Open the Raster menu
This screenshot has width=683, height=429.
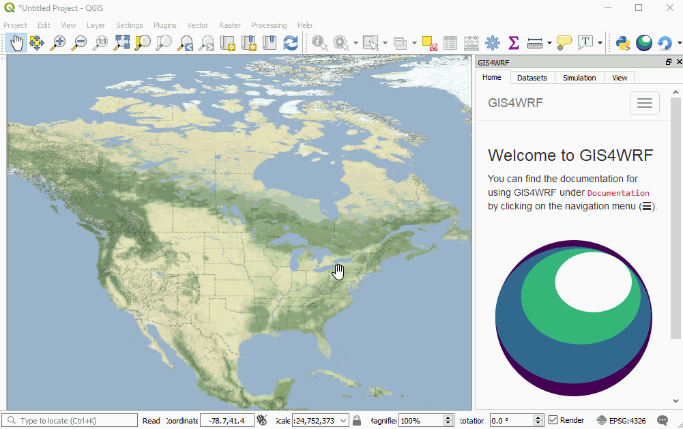(230, 25)
